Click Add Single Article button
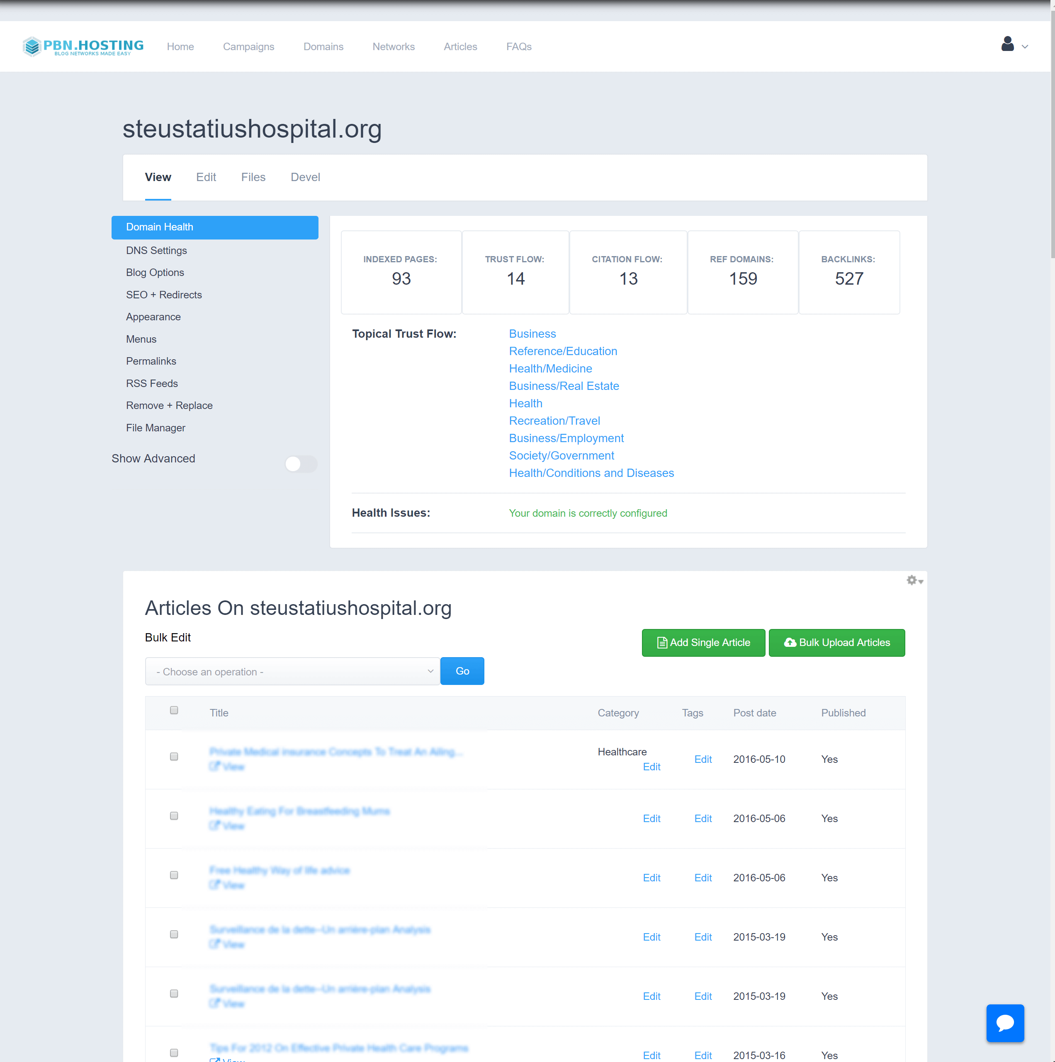Viewport: 1055px width, 1062px height. click(703, 643)
